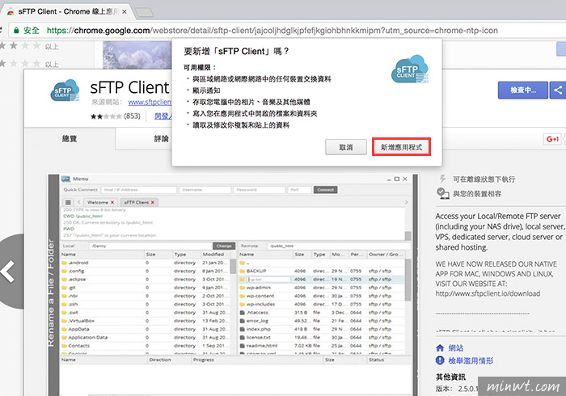Screen dimensions: 566x396
Task: Click the share icon button
Action: tap(558, 90)
